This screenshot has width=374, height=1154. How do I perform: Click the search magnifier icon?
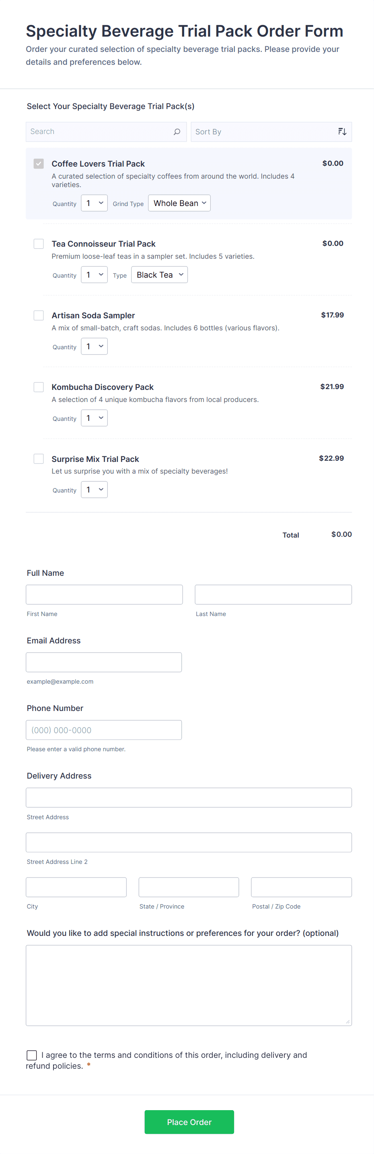point(177,132)
